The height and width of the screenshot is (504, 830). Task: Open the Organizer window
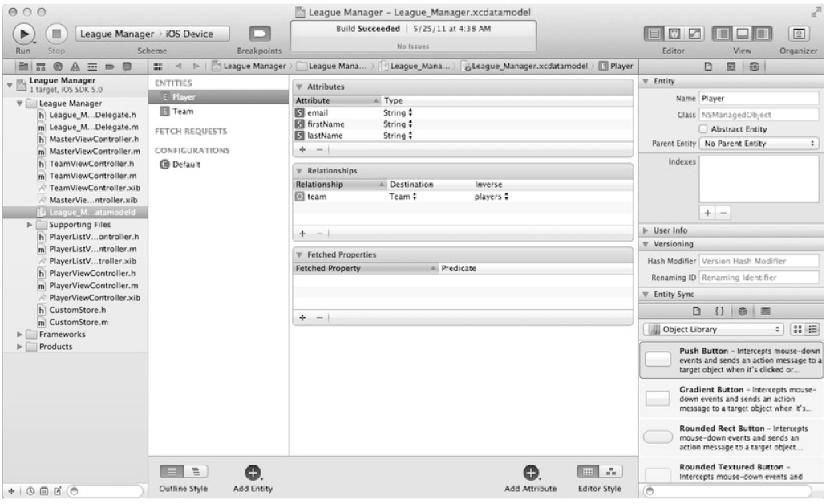coord(798,34)
